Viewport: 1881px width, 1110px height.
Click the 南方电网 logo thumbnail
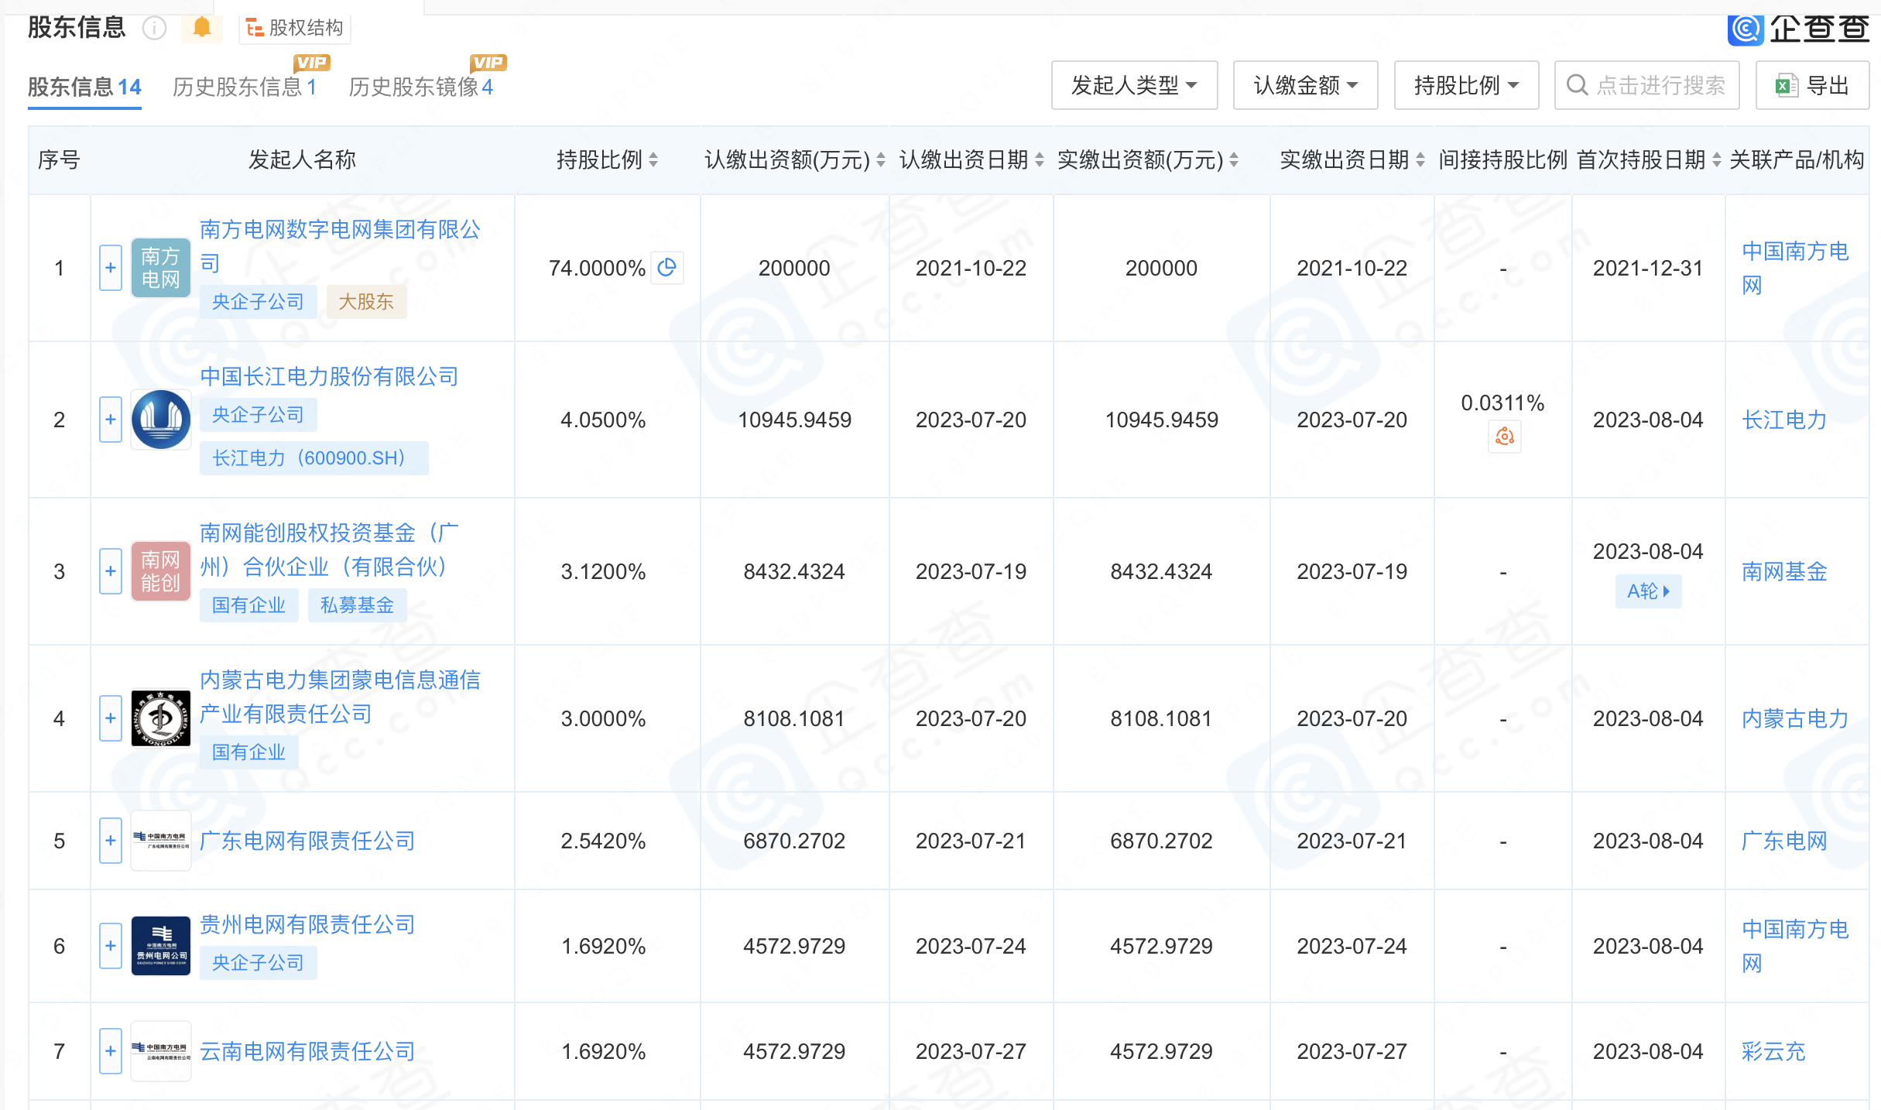tap(161, 268)
